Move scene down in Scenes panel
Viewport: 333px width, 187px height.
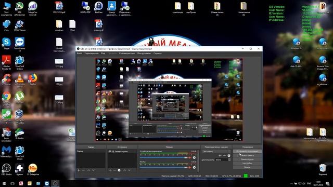tap(93, 170)
